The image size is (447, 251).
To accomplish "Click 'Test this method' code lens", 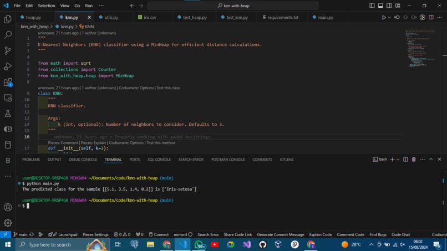I will [161, 143].
